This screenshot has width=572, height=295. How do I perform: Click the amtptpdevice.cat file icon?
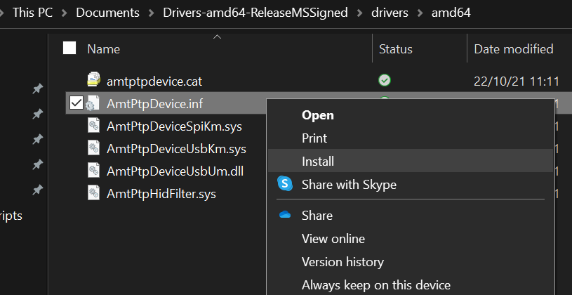[94, 79]
